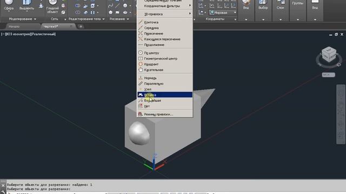
Task: Expand the Координатные фильтры submenu
Action: click(x=164, y=6)
